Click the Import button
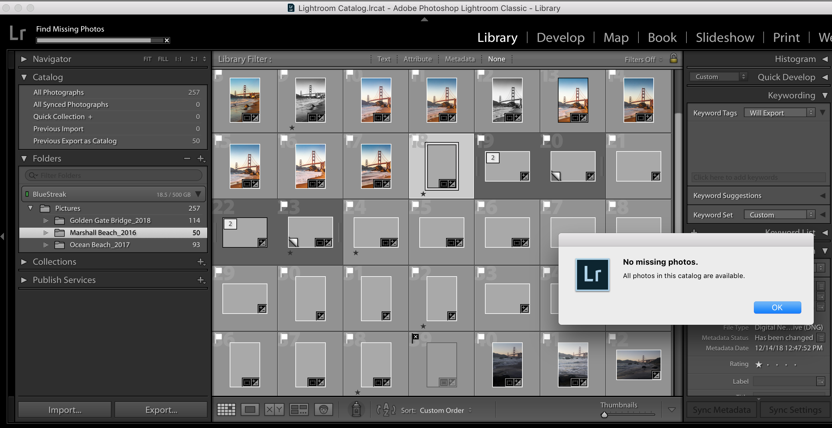Viewport: 832px width, 428px height. [65, 409]
